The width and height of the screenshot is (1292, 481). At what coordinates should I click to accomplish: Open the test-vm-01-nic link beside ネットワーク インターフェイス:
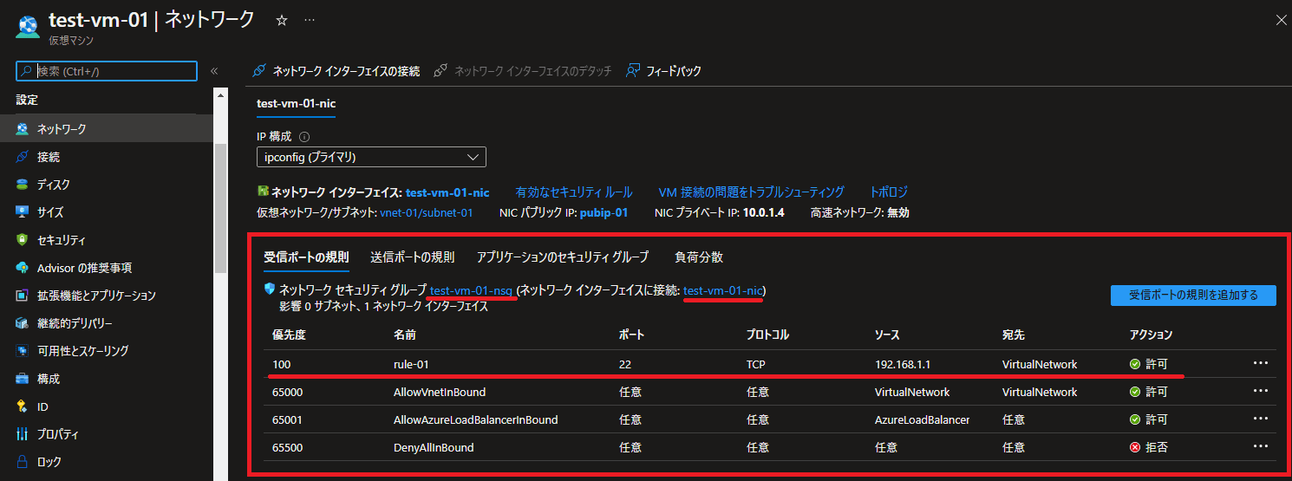[x=447, y=192]
